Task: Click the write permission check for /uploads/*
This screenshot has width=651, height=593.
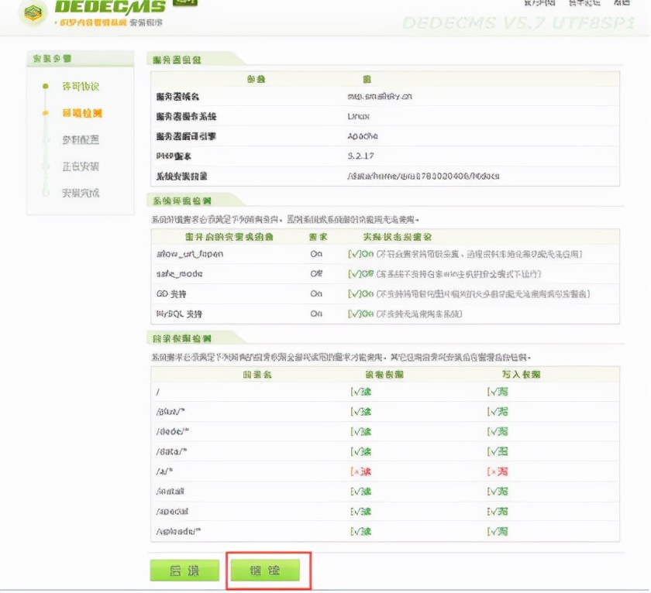Action: (x=498, y=531)
